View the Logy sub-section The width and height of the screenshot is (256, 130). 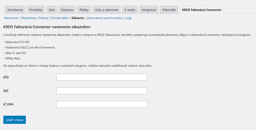coord(129,18)
